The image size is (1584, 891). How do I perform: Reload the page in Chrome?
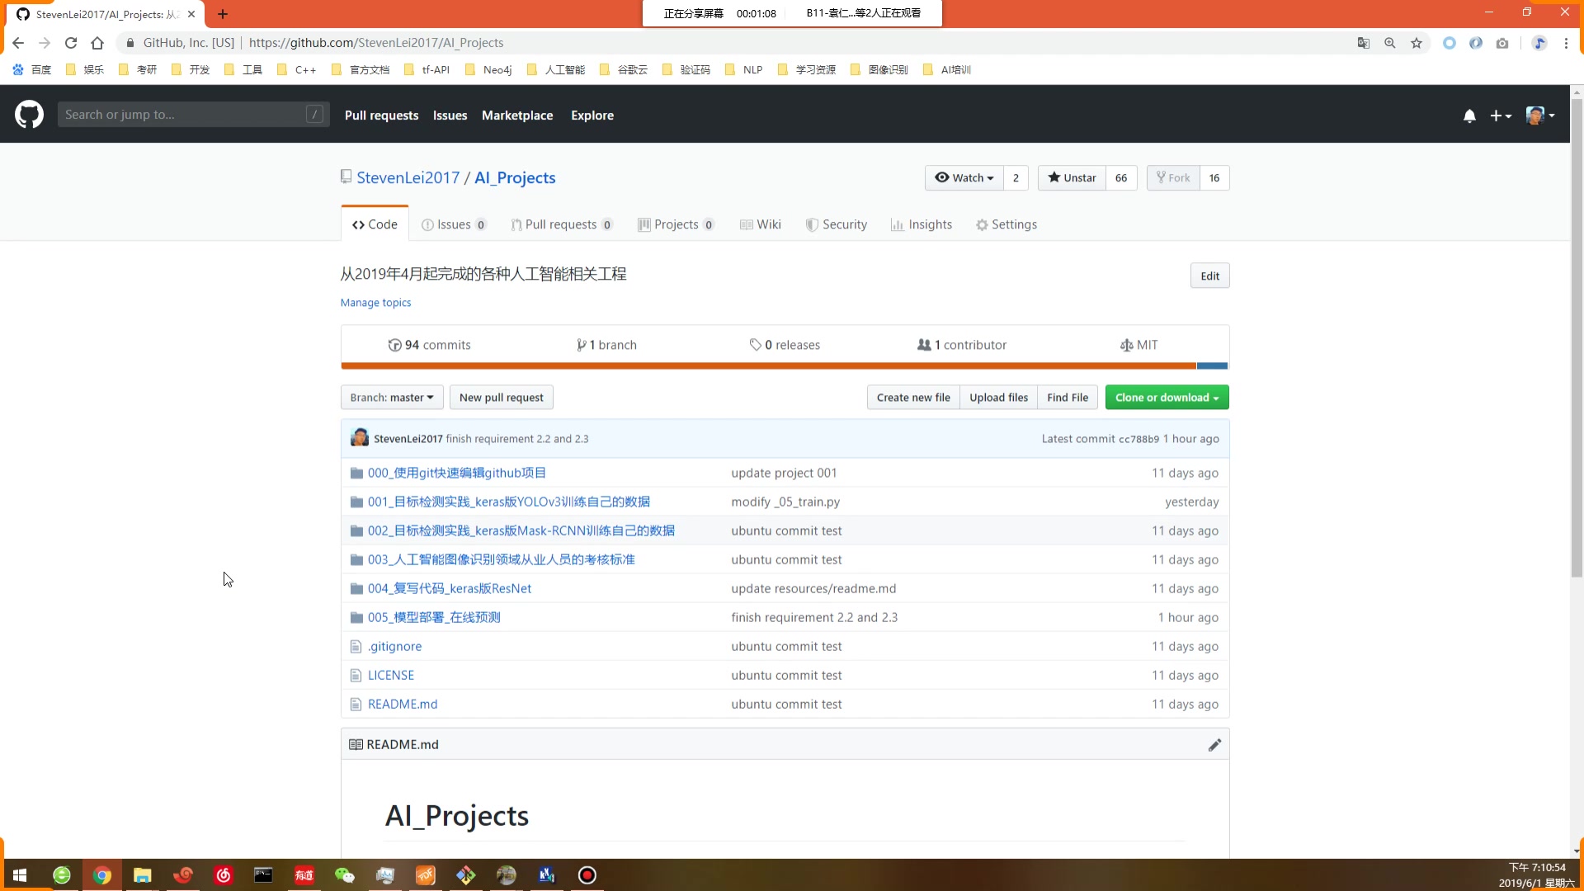(x=71, y=43)
